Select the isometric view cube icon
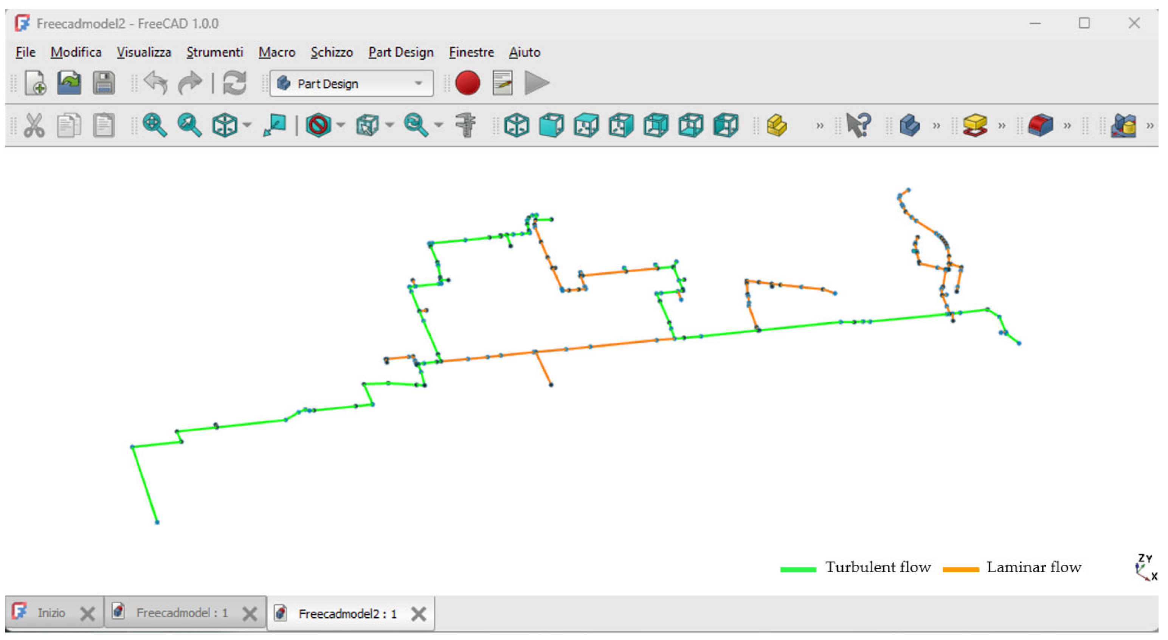1168x640 pixels. (517, 125)
